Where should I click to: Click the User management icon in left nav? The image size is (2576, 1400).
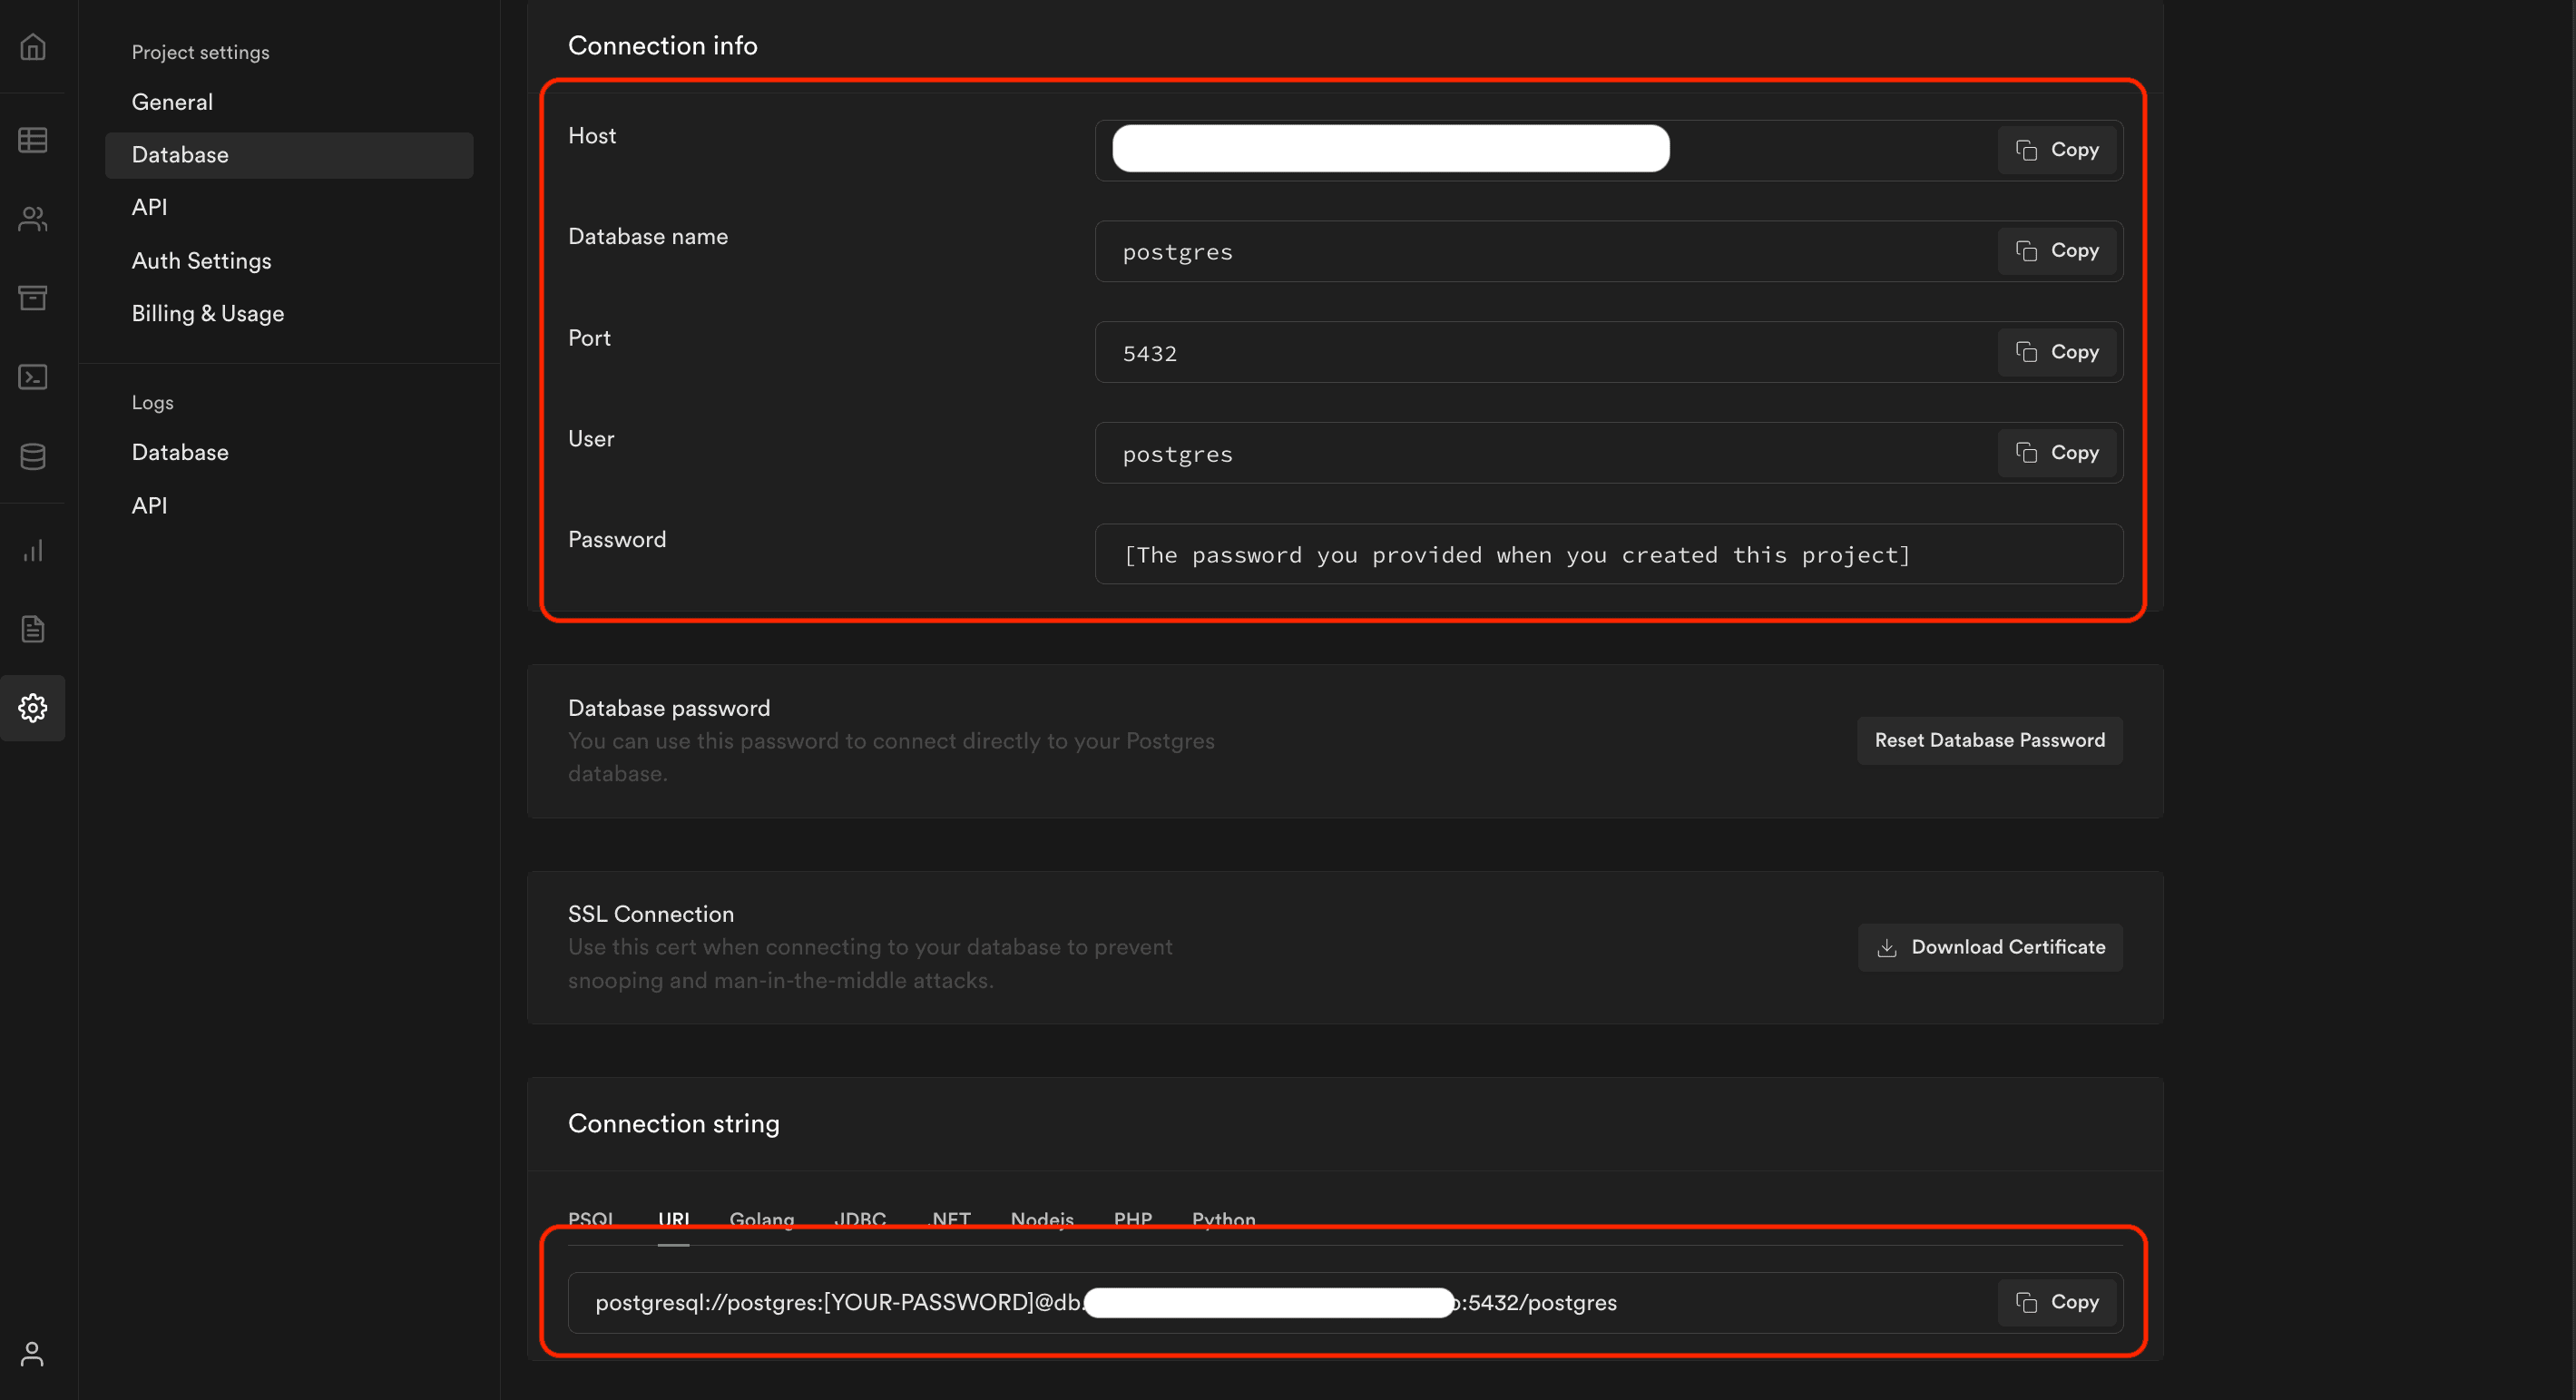tap(33, 219)
